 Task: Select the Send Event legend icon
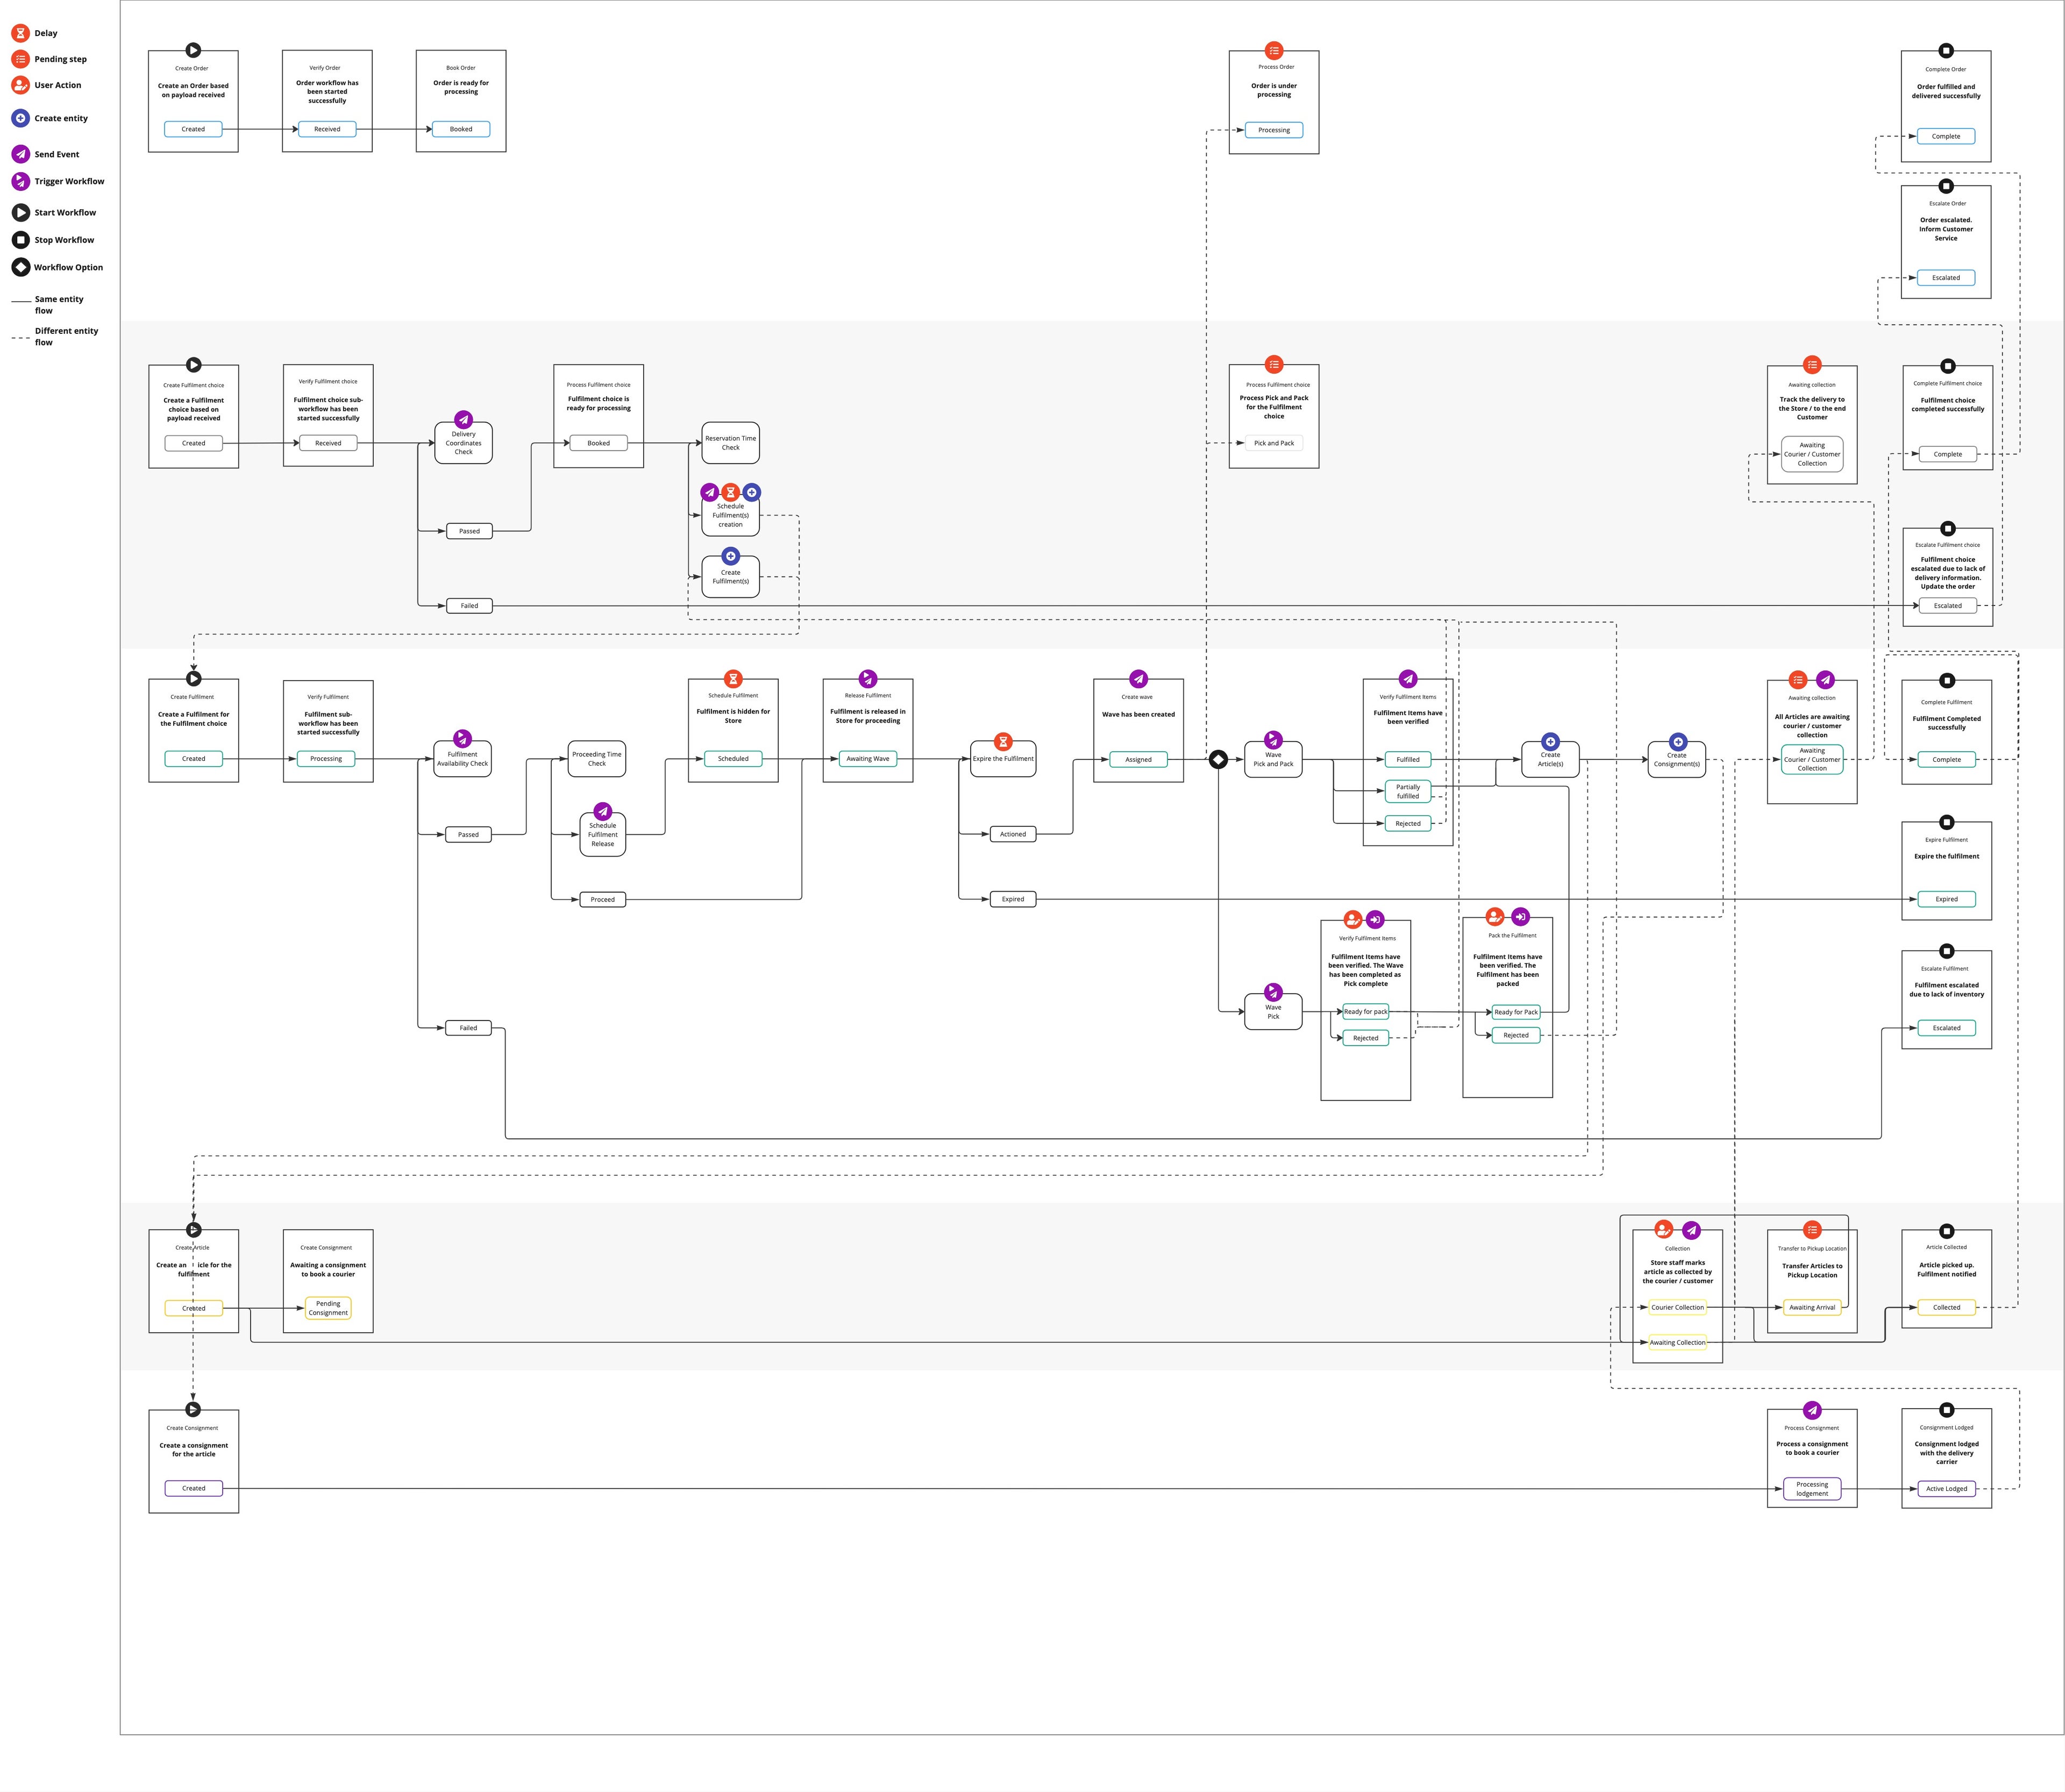[x=20, y=154]
